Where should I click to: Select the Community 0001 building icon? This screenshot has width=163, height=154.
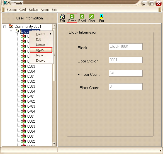pyautogui.click(x=11, y=26)
